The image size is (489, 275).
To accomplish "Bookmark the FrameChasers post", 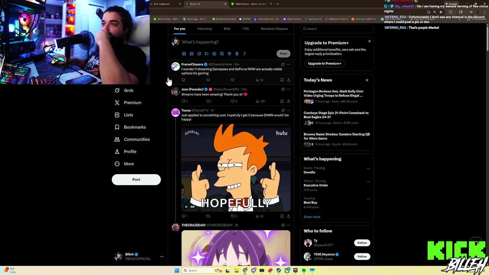I will point(282,80).
